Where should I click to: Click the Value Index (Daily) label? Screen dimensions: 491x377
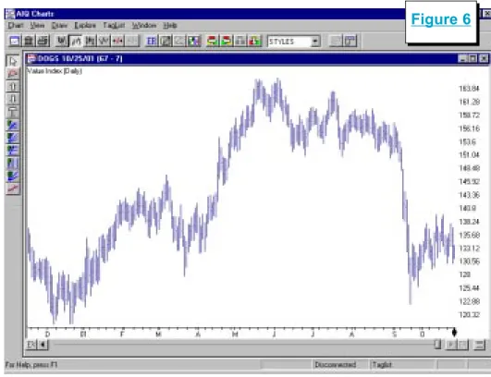click(x=55, y=71)
